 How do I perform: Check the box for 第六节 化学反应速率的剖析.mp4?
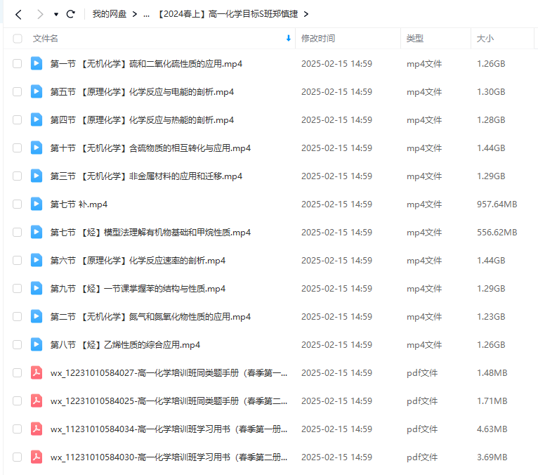[17, 261]
